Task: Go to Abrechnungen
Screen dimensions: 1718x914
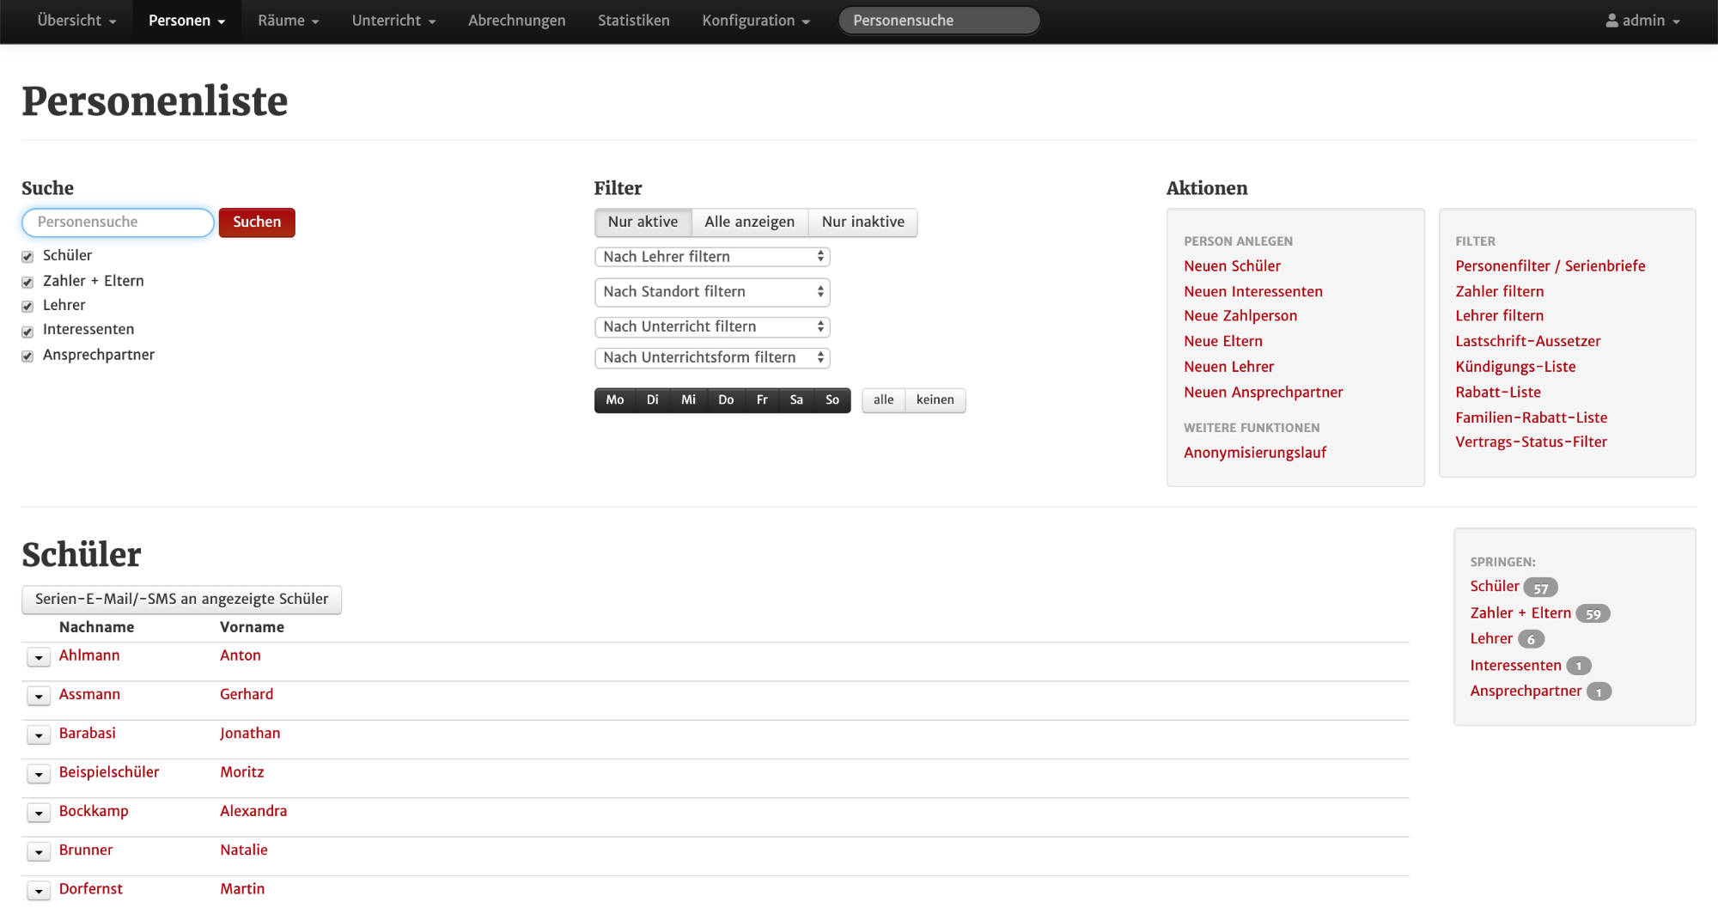Action: [x=517, y=21]
